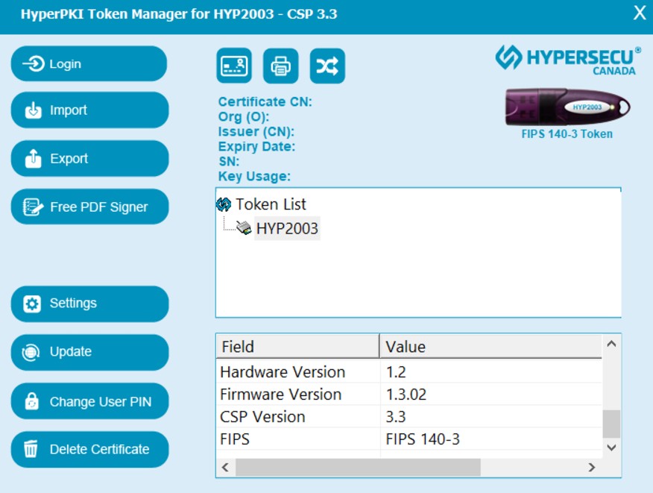Viewport: 653px width, 493px height.
Task: Click the printer icon
Action: 281,66
